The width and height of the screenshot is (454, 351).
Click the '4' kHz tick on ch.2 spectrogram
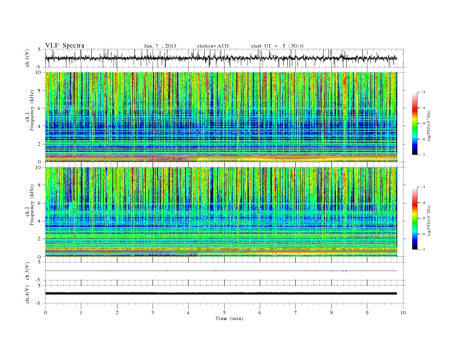pyautogui.click(x=40, y=221)
